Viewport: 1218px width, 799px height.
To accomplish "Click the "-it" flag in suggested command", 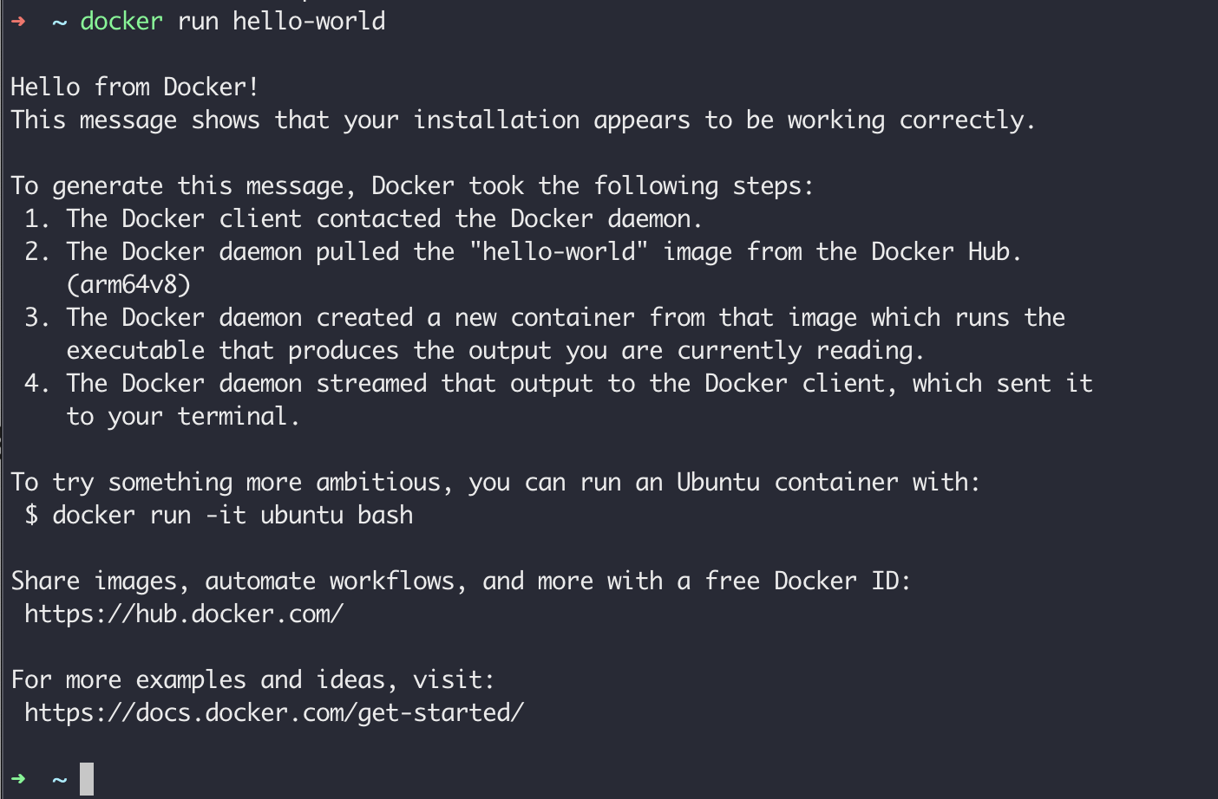I will pos(226,515).
